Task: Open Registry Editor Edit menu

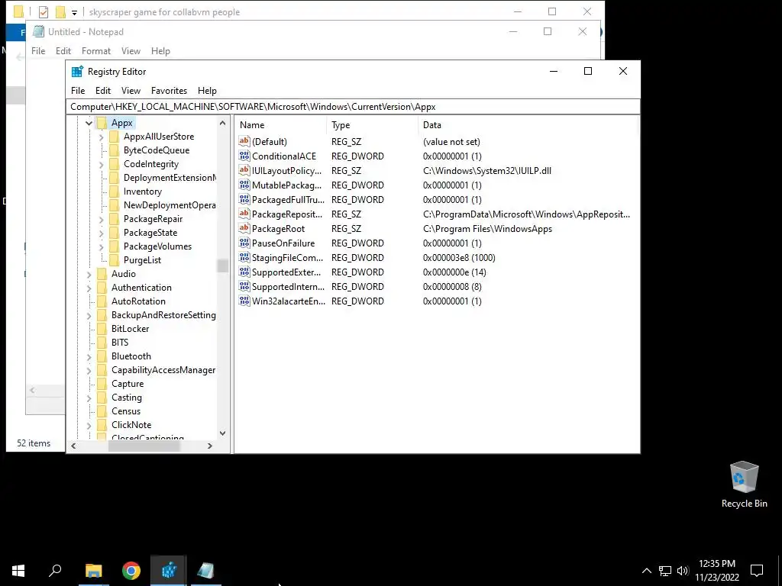Action: (103, 91)
